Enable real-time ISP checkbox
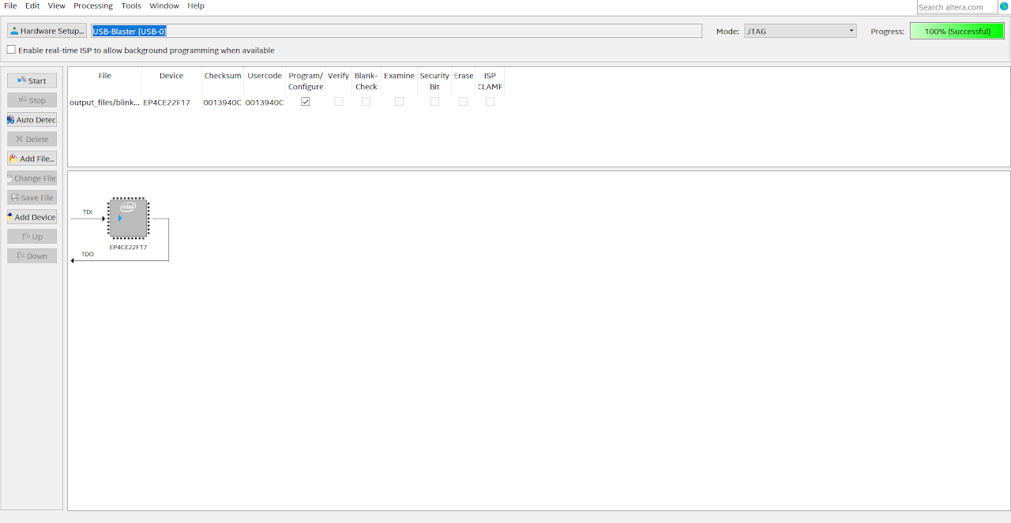This screenshot has width=1011, height=523. [11, 50]
